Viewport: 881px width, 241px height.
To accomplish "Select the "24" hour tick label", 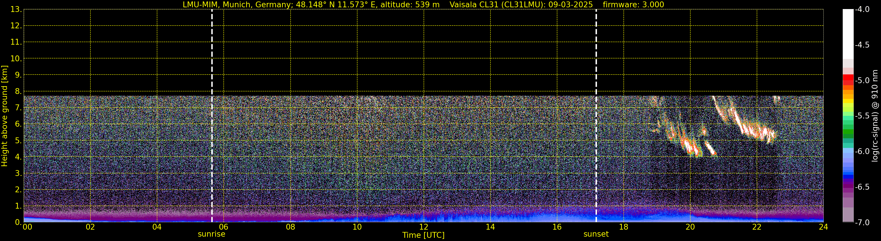I will (823, 227).
